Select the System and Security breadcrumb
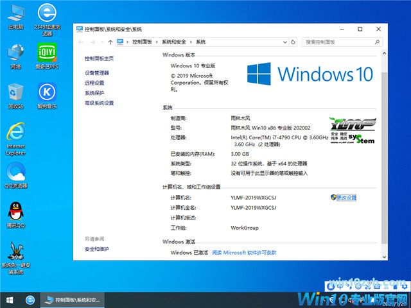Screen dimensions: 411x308 tap(174, 42)
